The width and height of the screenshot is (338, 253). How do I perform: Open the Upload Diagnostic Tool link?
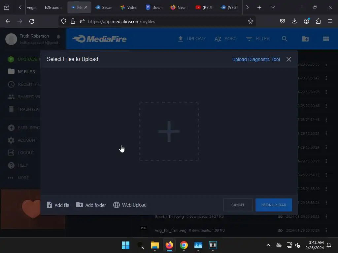tap(256, 59)
